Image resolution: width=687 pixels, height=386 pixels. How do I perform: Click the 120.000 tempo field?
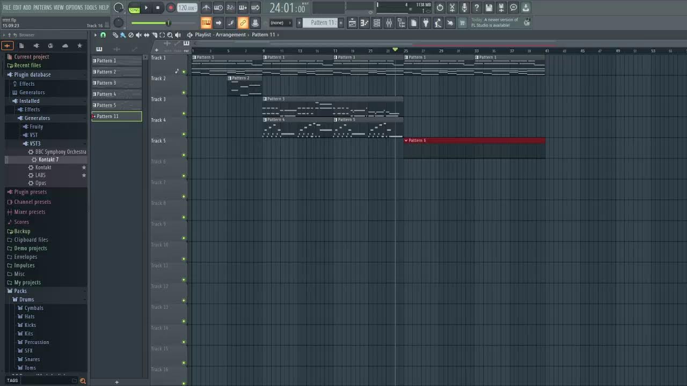(187, 8)
